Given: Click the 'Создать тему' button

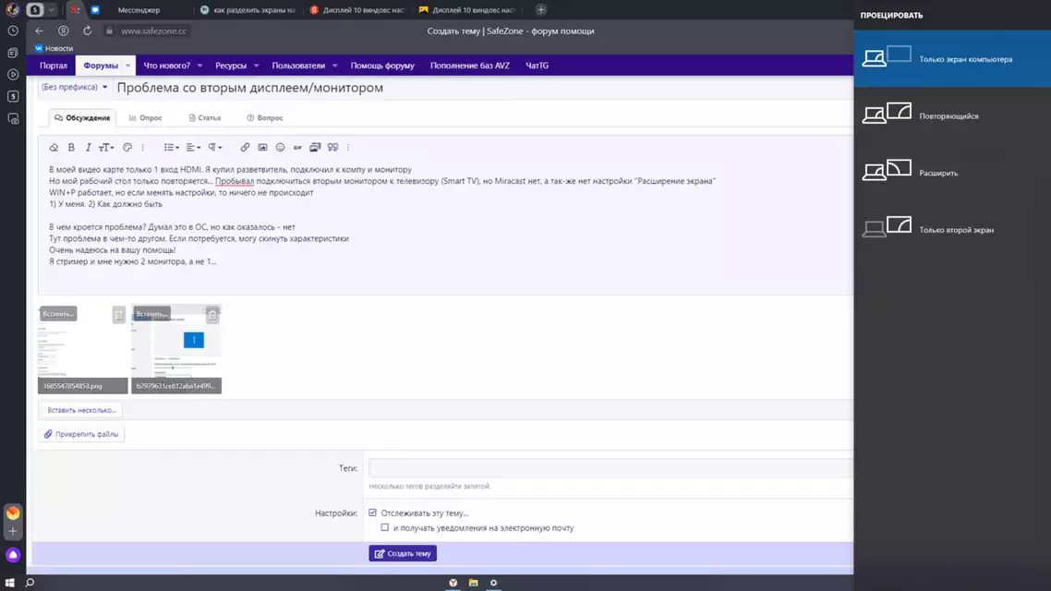Looking at the screenshot, I should pyautogui.click(x=403, y=553).
